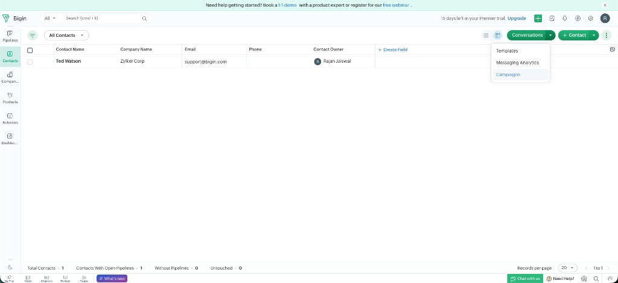The height and width of the screenshot is (283, 618).
Task: Select Messaging Analytics menu item
Action: coord(520,63)
